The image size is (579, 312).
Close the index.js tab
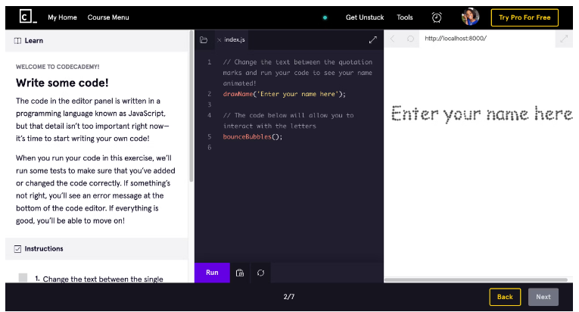[x=219, y=40]
